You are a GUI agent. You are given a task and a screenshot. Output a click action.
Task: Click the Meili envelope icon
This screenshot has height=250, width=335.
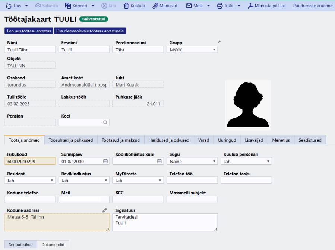[189, 6]
